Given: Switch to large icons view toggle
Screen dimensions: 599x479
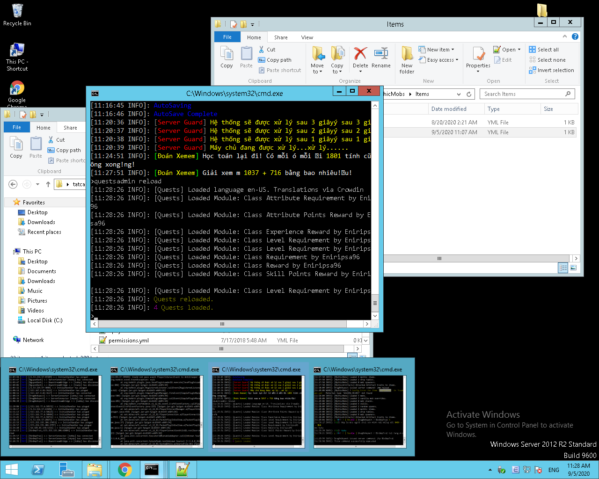Looking at the screenshot, I should pyautogui.click(x=573, y=268).
